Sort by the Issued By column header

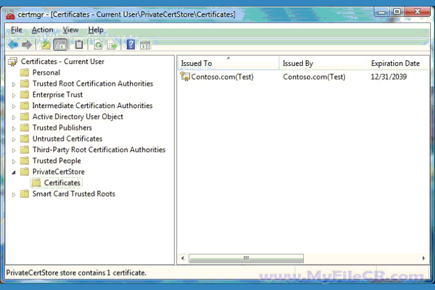[323, 63]
